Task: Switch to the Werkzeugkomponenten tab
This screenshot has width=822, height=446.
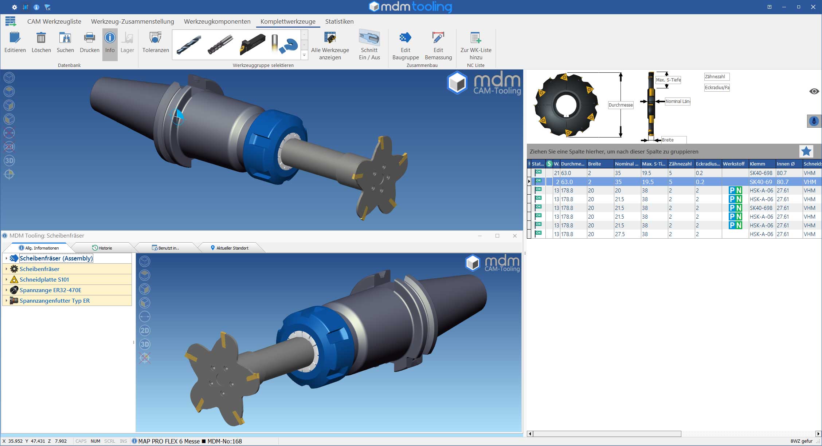Action: pyautogui.click(x=217, y=21)
